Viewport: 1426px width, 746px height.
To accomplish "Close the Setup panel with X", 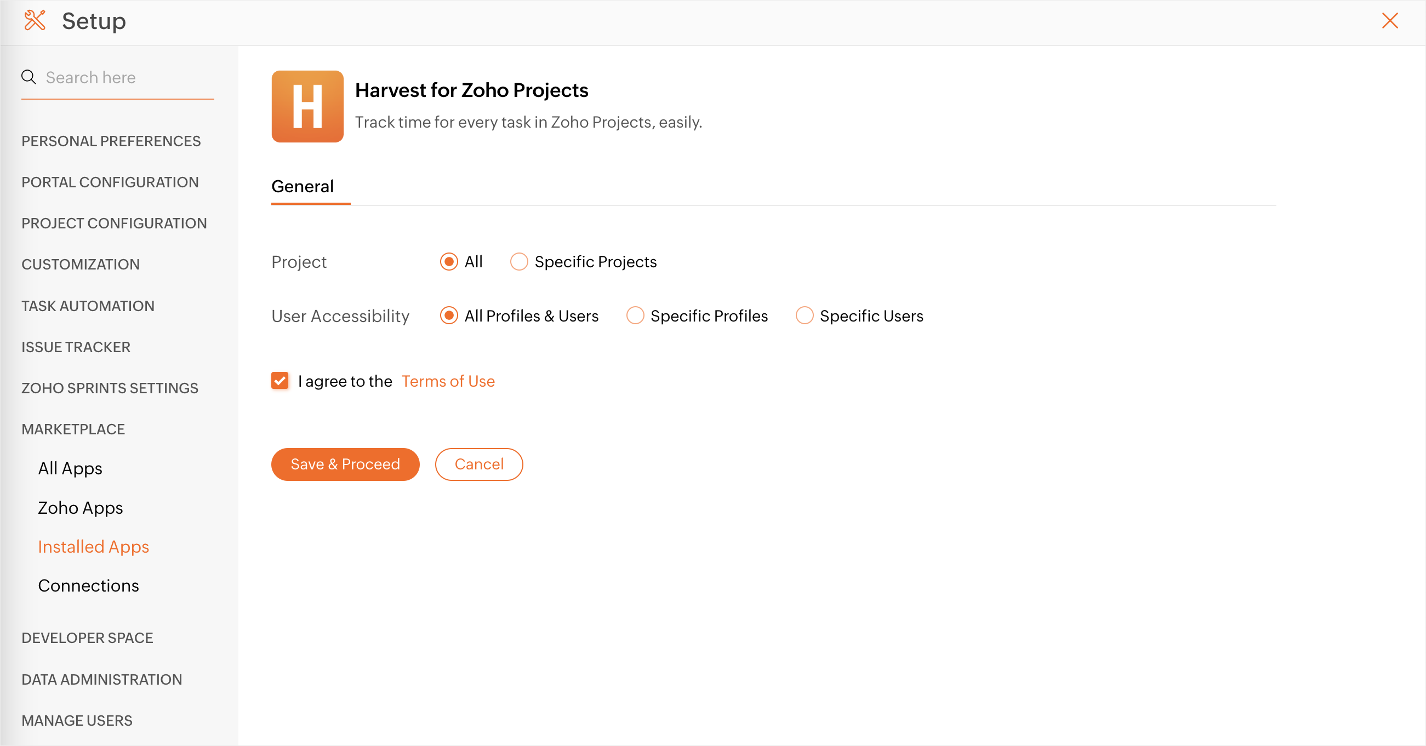I will [x=1389, y=20].
